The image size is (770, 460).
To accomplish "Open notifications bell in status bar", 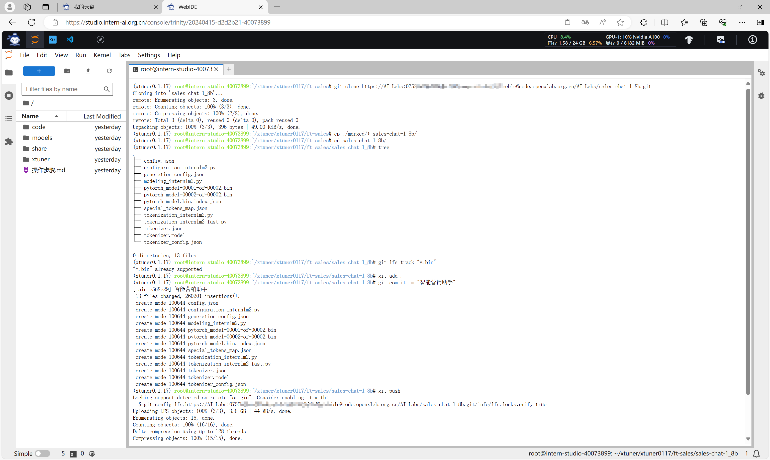I will tap(756, 453).
